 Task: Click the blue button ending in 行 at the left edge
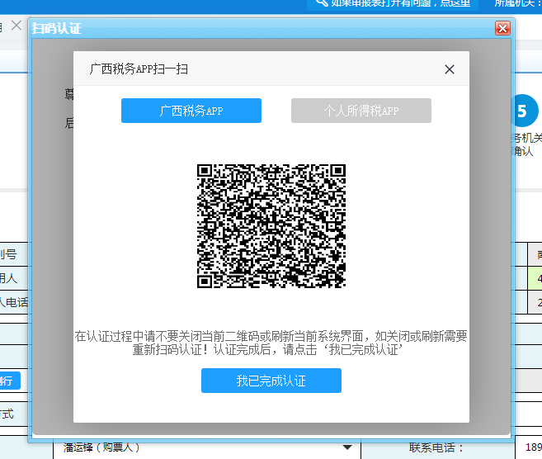tap(10, 381)
